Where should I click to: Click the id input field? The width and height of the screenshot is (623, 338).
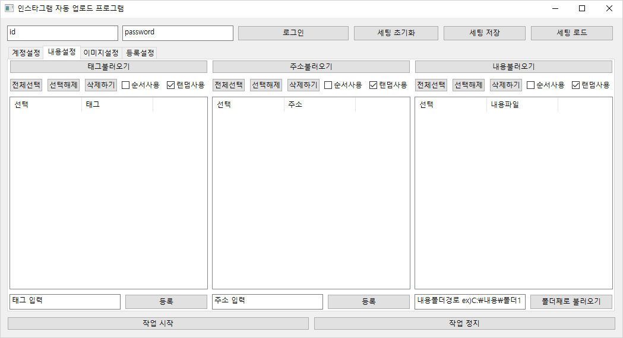point(62,33)
